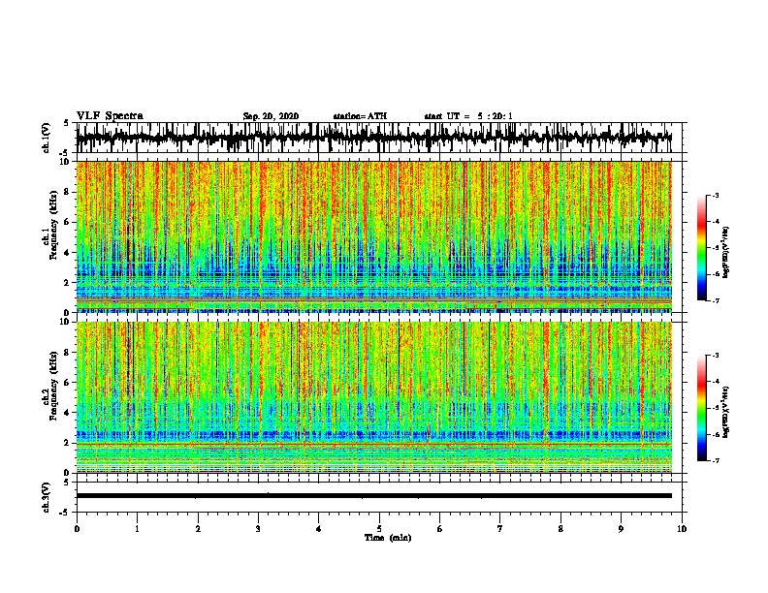Click the time axis tick label "10"
The height and width of the screenshot is (593, 768).
pos(682,529)
